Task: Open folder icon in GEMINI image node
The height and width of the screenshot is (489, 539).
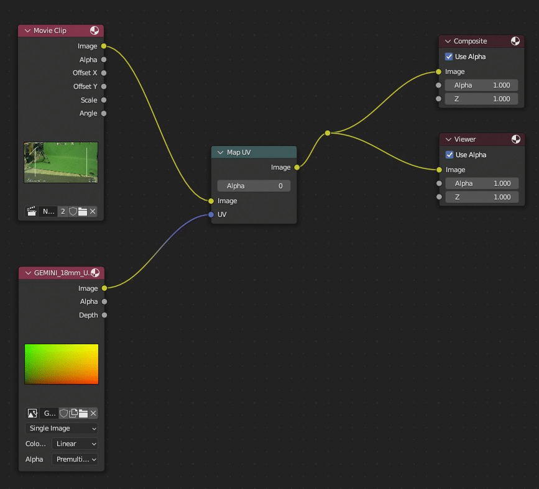Action: pos(83,413)
